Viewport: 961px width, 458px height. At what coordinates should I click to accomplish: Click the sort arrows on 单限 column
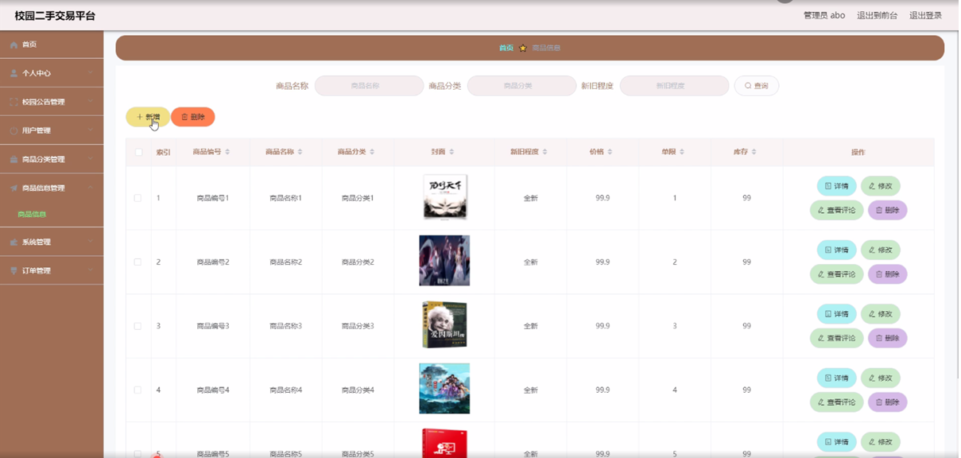[682, 152]
